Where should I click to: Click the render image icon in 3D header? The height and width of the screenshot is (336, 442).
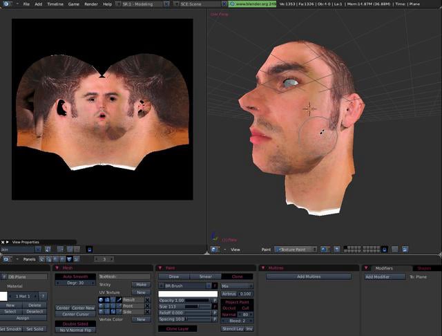[x=405, y=250]
